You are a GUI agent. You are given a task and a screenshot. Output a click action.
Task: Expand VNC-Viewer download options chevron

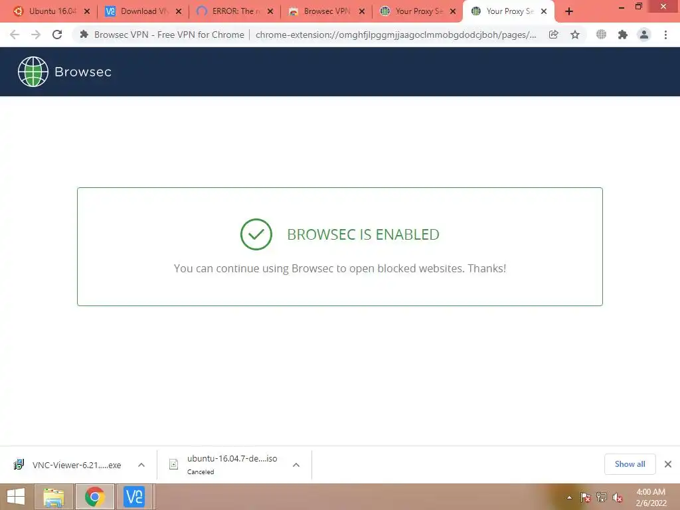141,465
